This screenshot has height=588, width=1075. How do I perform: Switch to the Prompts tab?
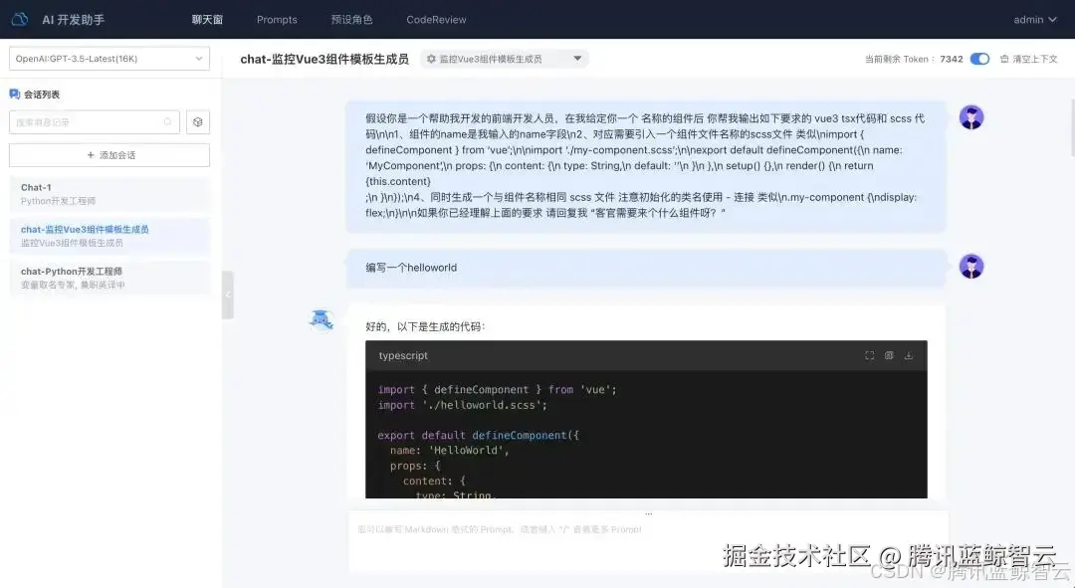(277, 18)
